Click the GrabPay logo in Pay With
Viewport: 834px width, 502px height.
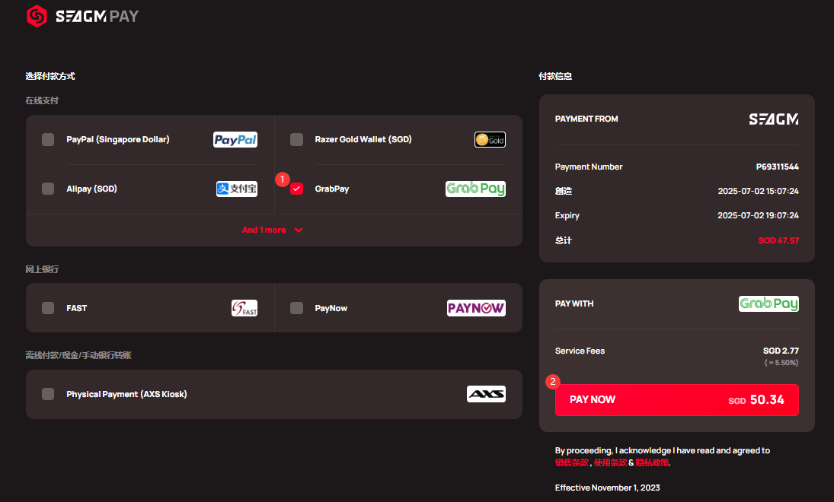tap(768, 303)
